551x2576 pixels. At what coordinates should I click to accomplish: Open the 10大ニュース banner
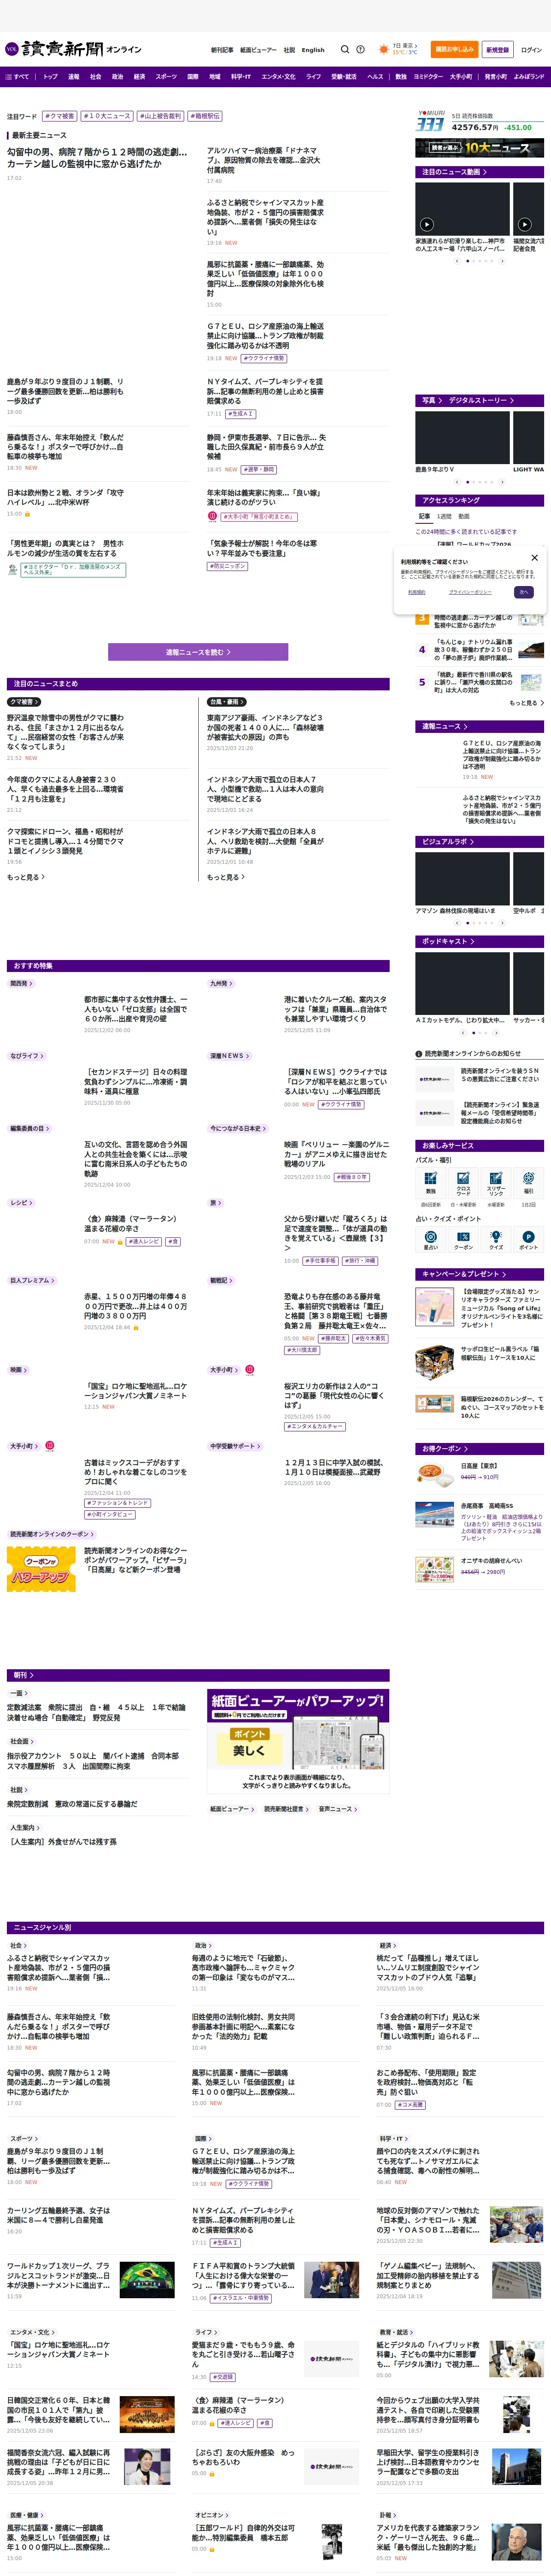[480, 148]
